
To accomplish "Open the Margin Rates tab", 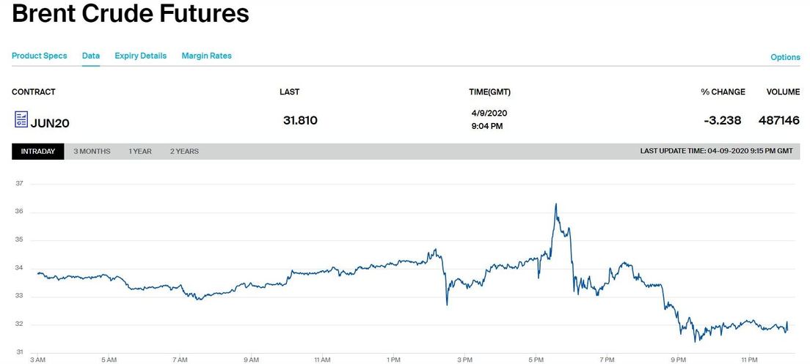I will [206, 56].
